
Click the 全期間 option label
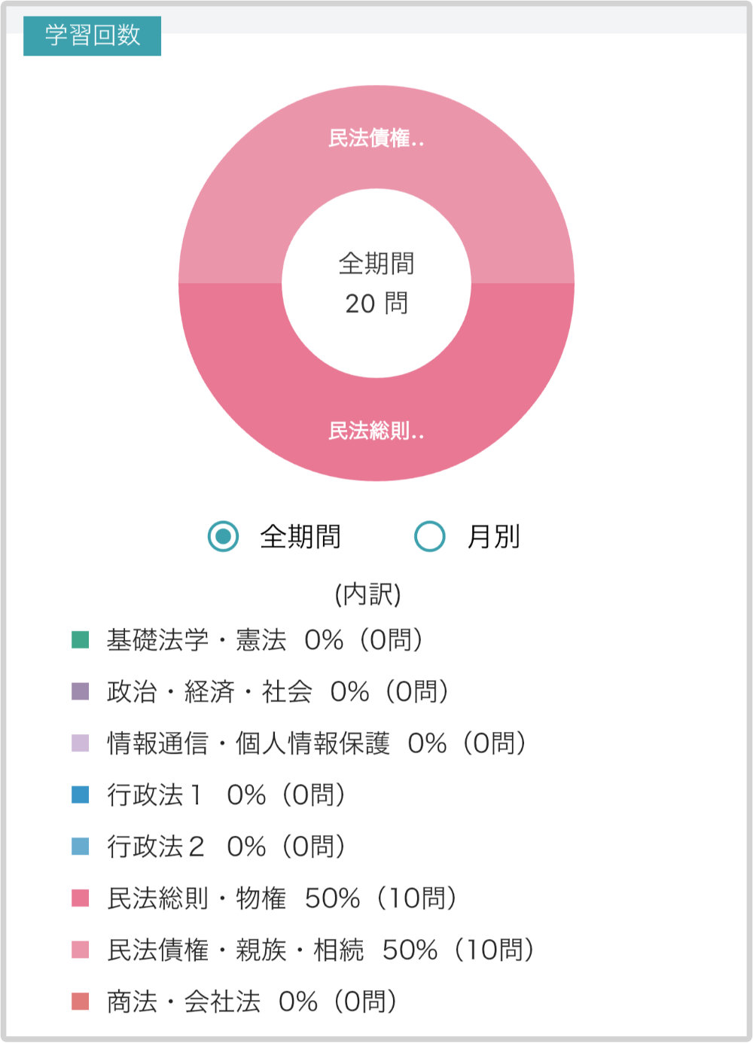coord(300,536)
